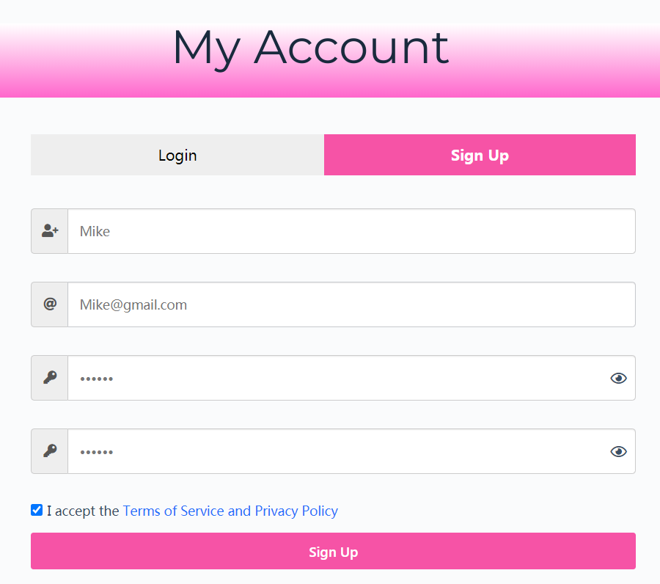The height and width of the screenshot is (584, 660).
Task: Click the My Account page heading
Action: (x=311, y=48)
